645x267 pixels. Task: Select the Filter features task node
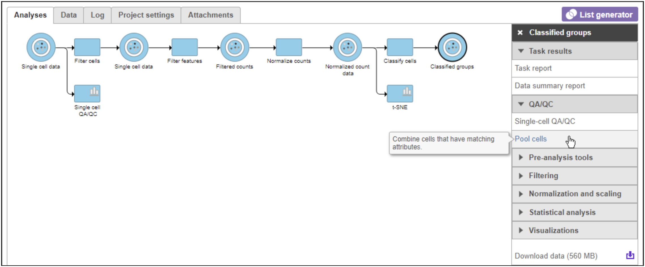[x=184, y=47]
